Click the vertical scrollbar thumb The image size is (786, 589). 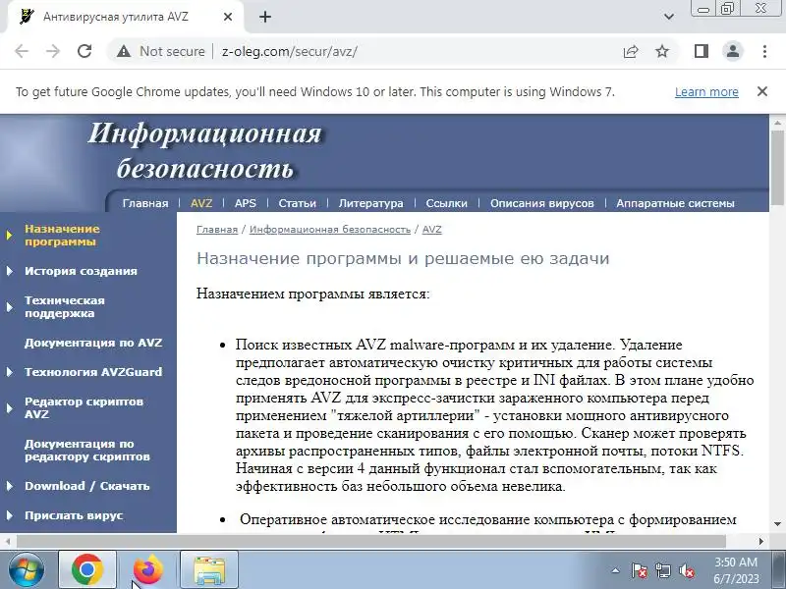[777, 167]
